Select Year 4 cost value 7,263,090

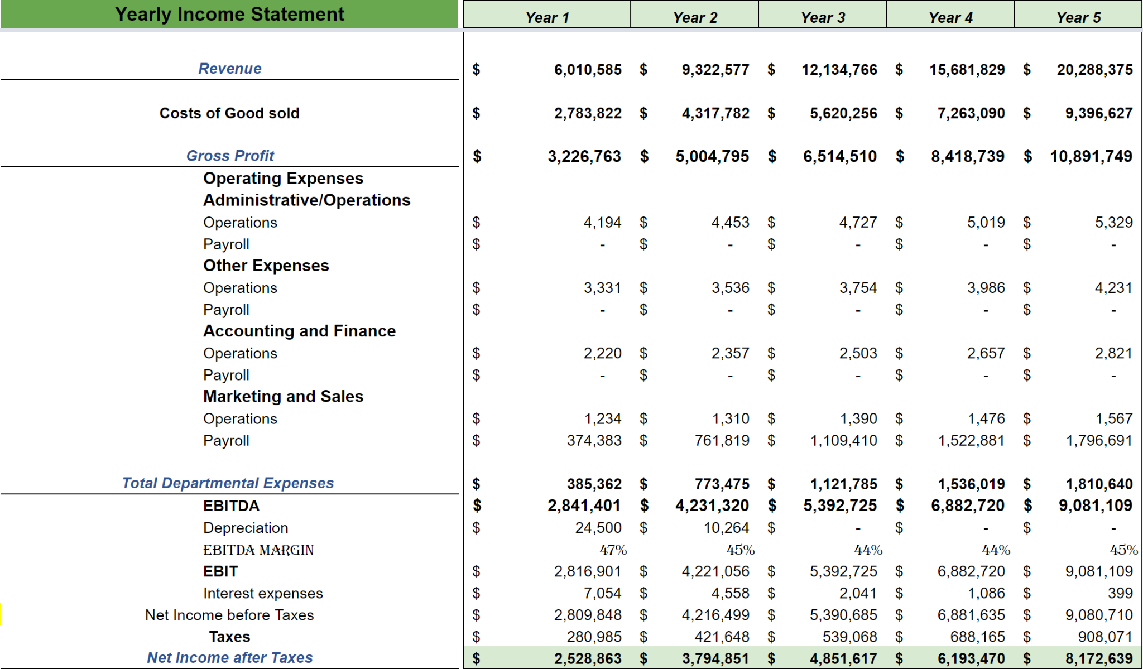971,113
